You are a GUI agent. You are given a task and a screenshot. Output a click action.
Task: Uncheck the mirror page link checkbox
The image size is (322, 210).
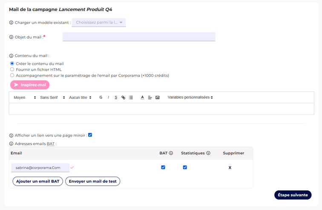[90, 135]
